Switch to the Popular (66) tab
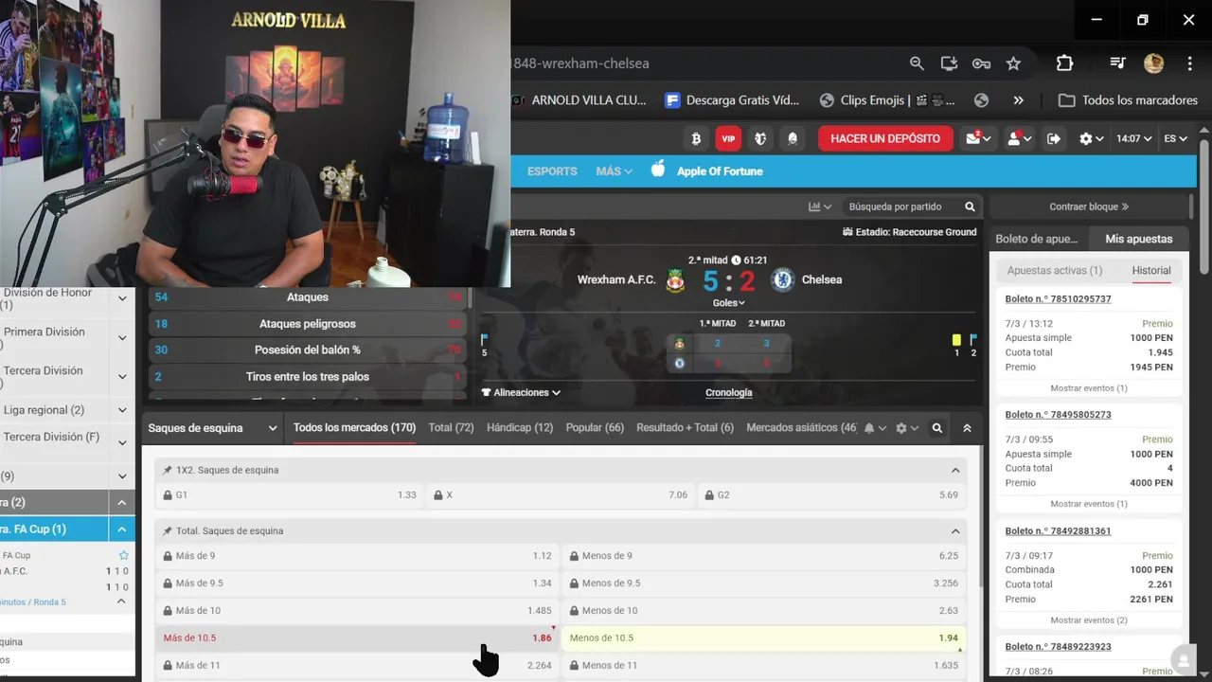1212x682 pixels. pyautogui.click(x=595, y=428)
